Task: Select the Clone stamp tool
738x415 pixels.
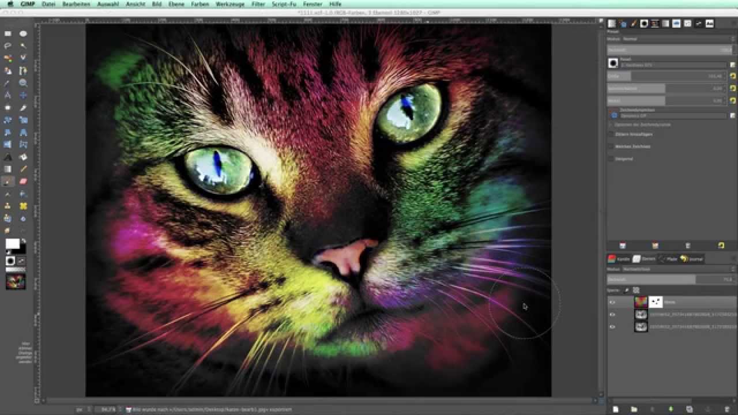Action: click(8, 206)
